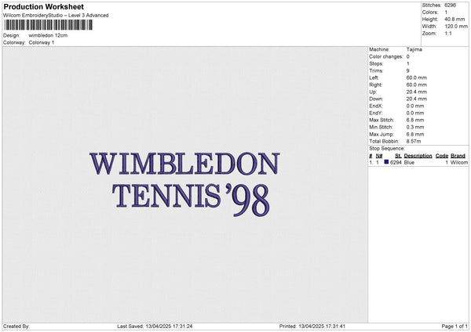Click the St. column header
Viewport: 471px width, 332px height.
(398, 156)
